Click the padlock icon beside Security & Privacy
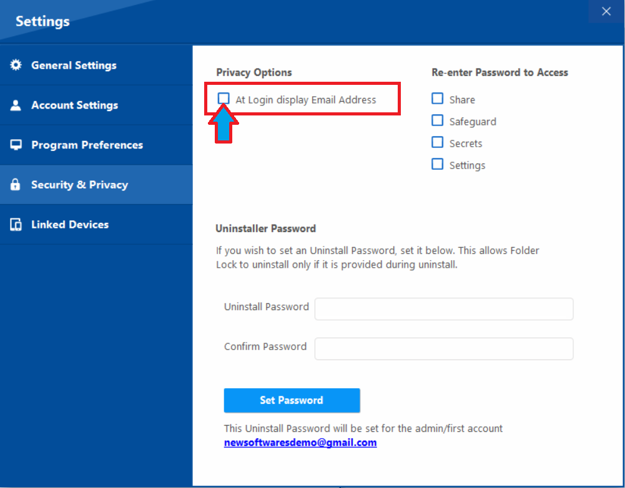The image size is (625, 488). (x=15, y=185)
